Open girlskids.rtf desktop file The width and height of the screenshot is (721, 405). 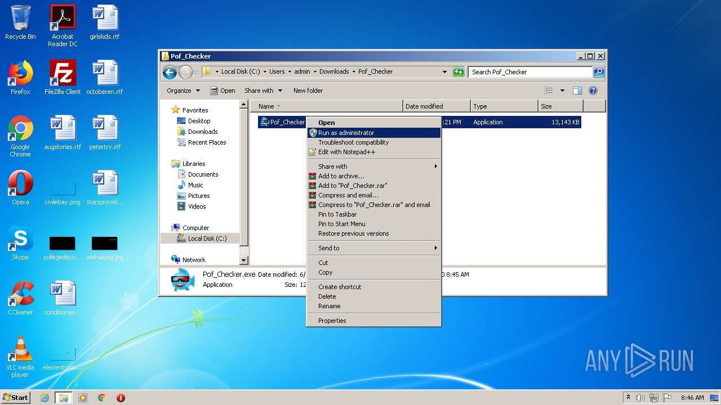(x=105, y=22)
